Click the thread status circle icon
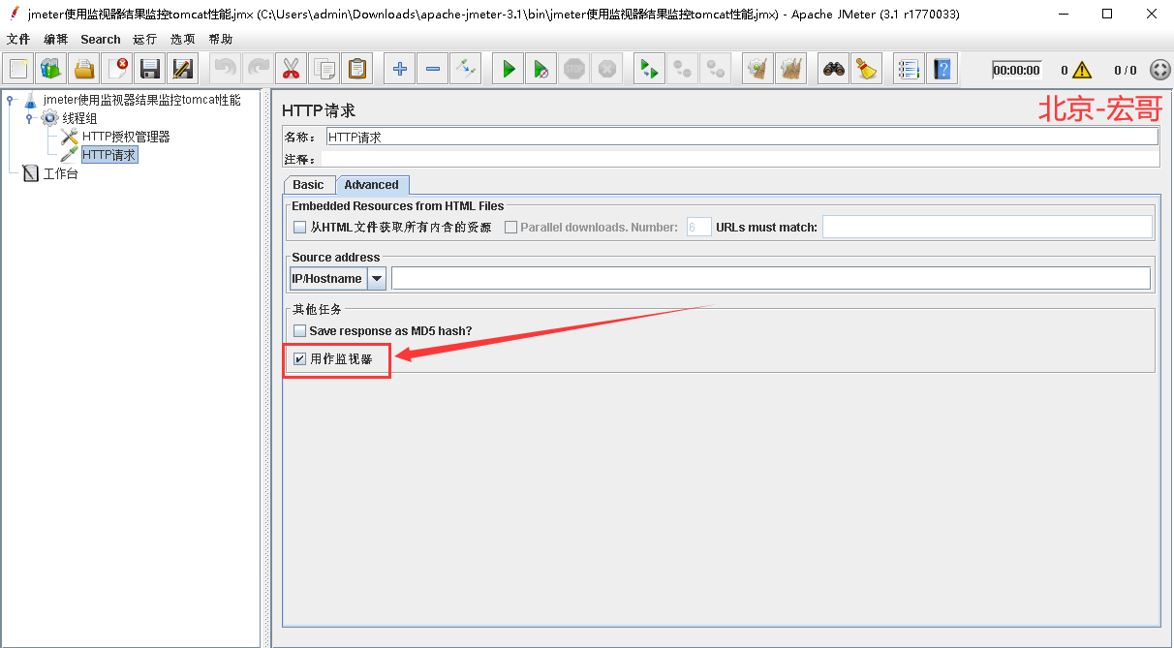The width and height of the screenshot is (1174, 648). [x=1159, y=70]
